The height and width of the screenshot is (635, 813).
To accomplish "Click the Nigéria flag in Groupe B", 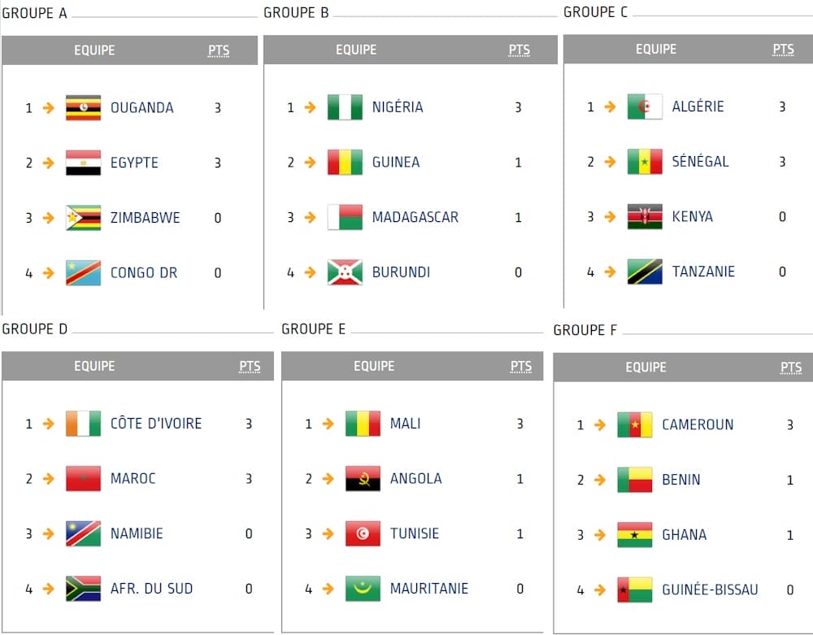I will point(345,107).
